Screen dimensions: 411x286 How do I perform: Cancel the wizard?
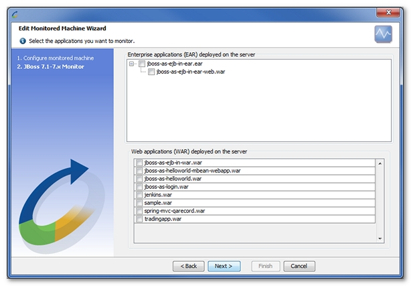pyautogui.click(x=299, y=266)
